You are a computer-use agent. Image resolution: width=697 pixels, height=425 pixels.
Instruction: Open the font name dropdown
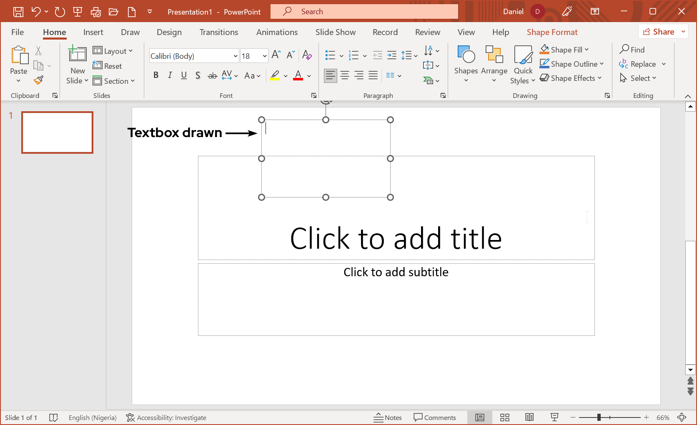235,56
